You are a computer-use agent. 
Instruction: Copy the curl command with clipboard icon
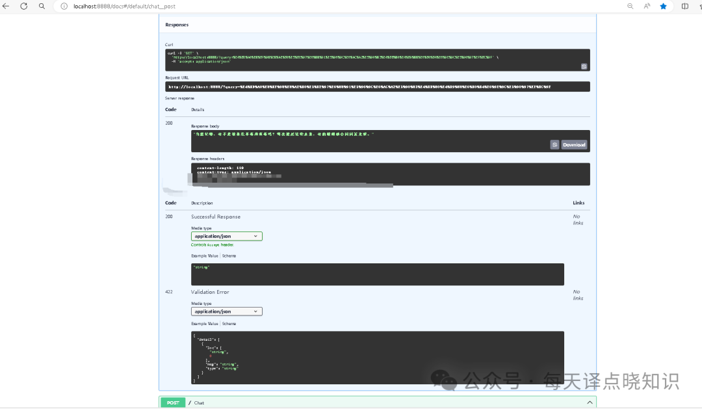584,66
